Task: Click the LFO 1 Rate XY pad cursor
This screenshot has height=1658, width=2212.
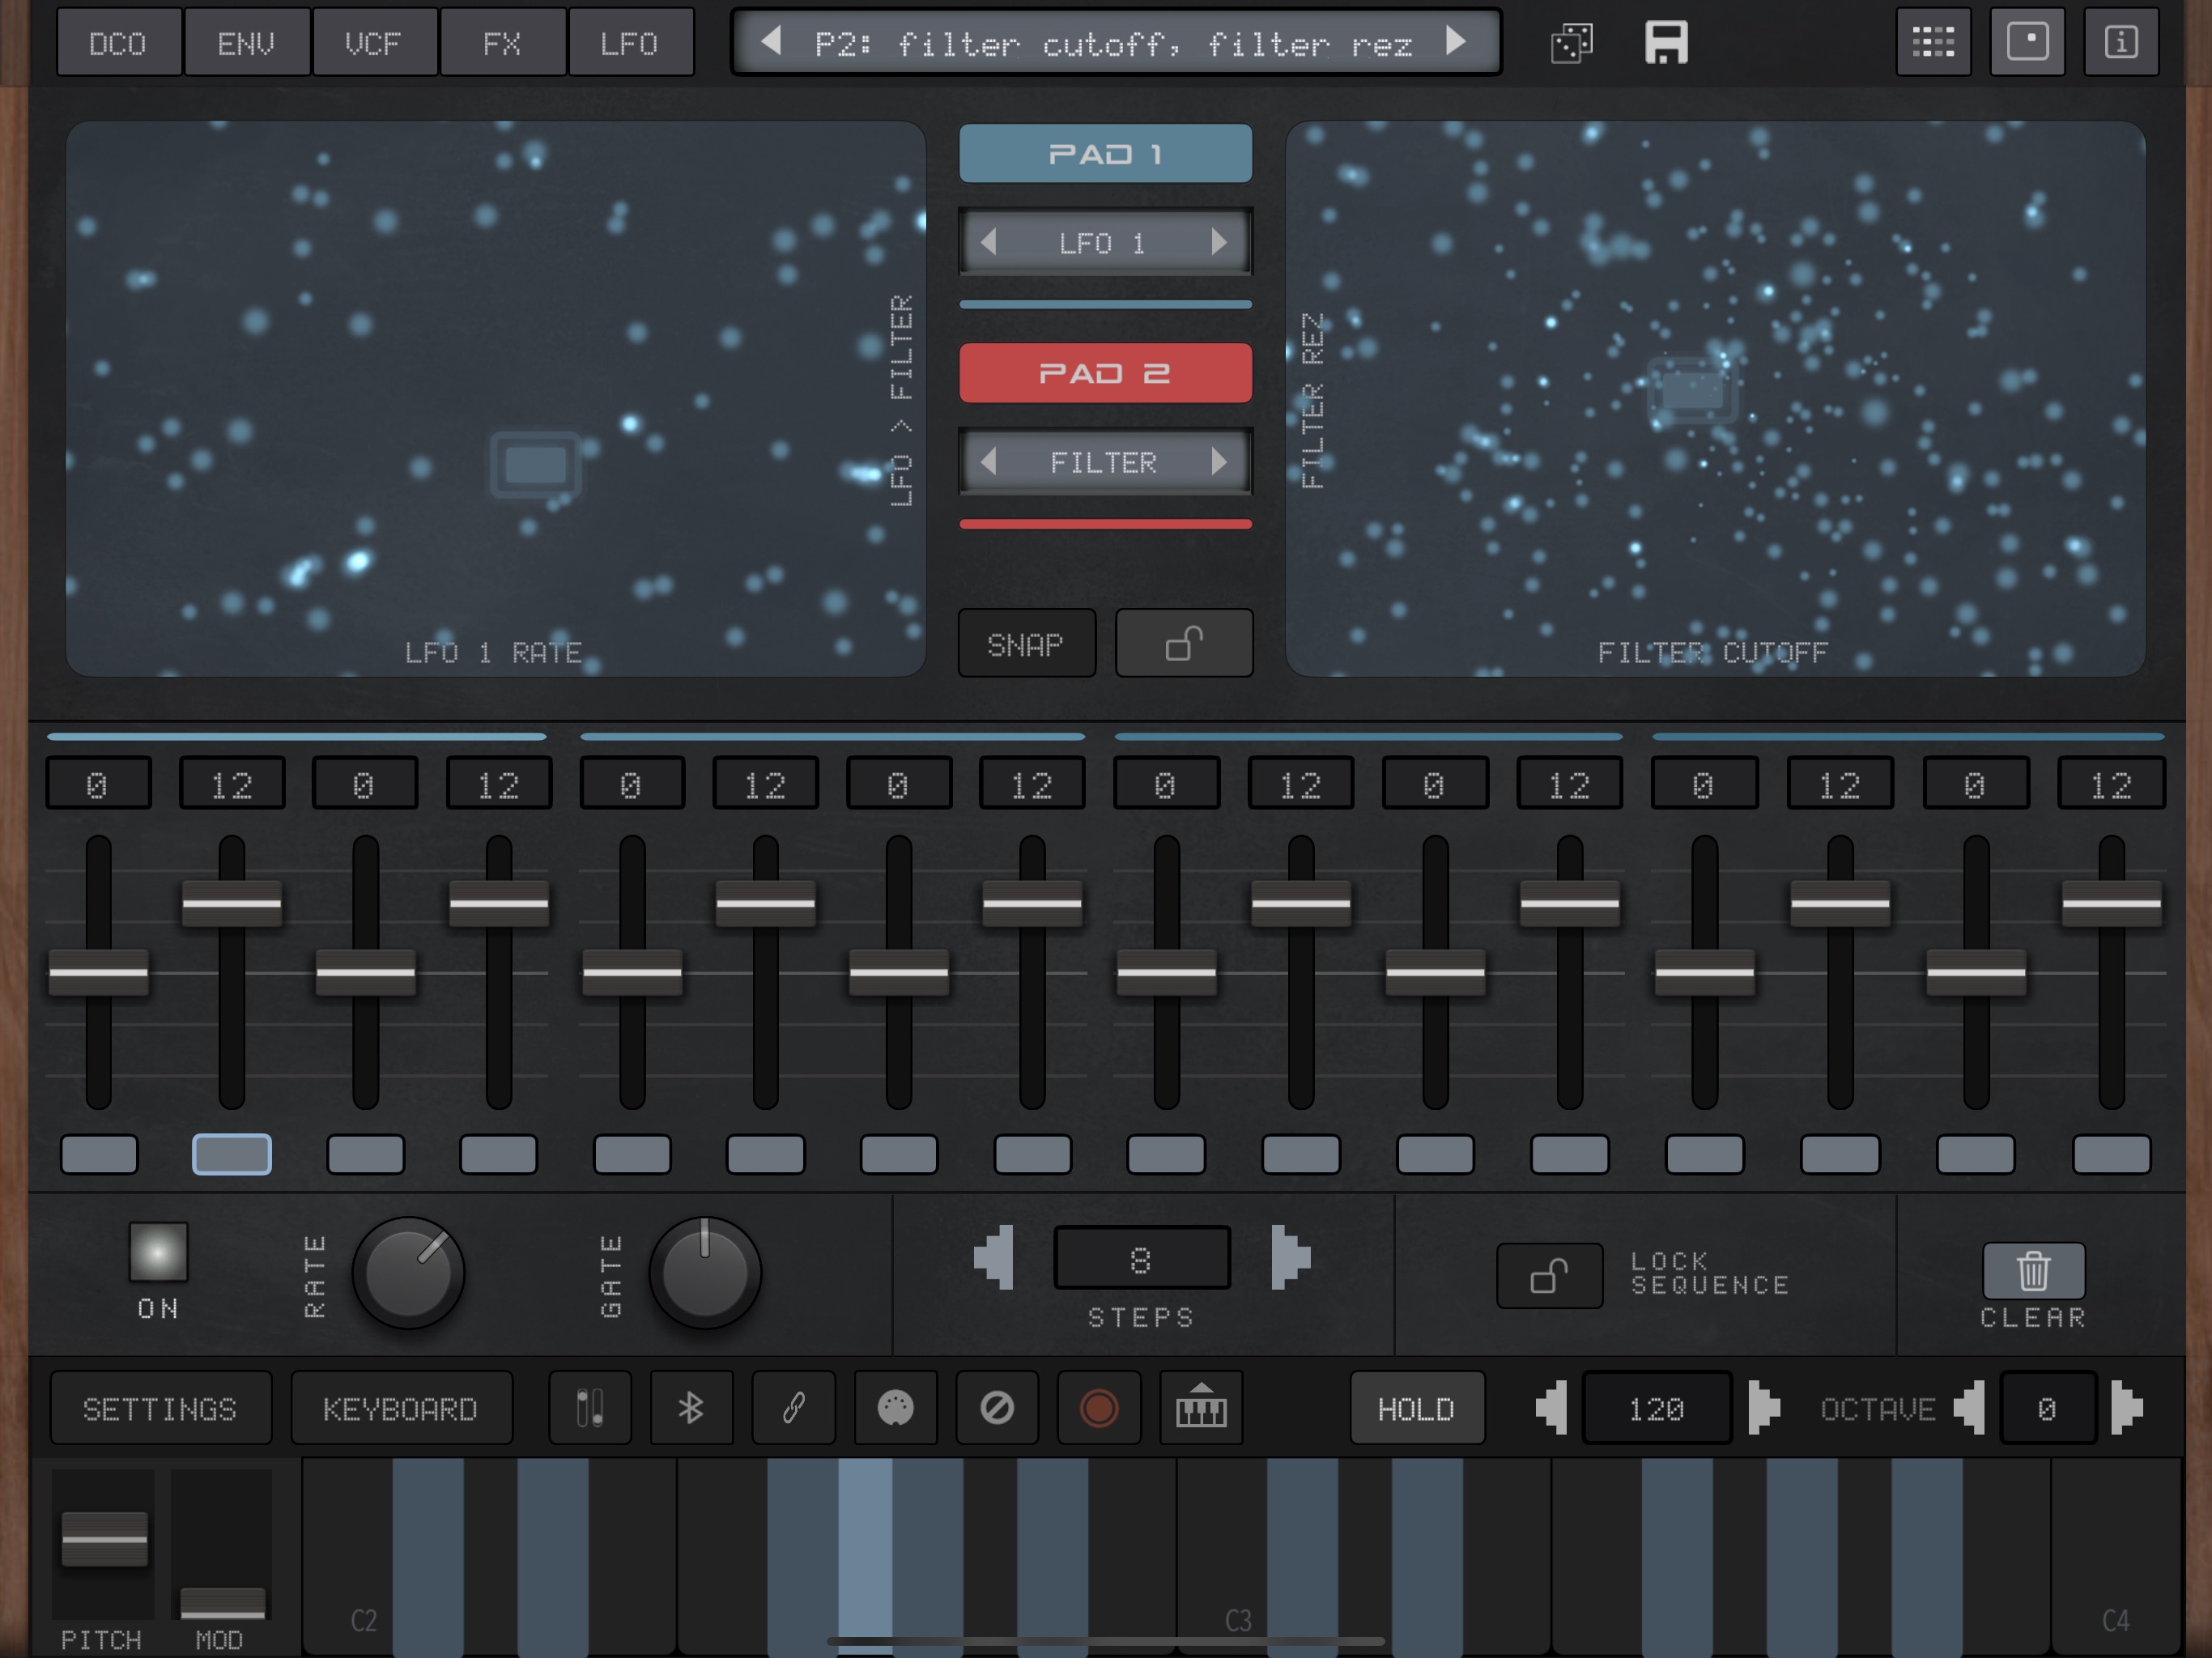Action: click(536, 464)
